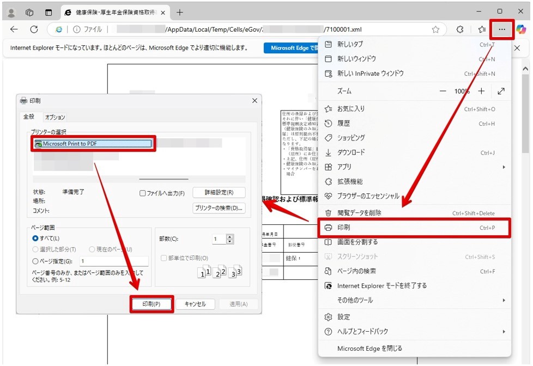The image size is (533, 366).
Task: Click the printer list horizontal scrollbar
Action: tap(163, 179)
